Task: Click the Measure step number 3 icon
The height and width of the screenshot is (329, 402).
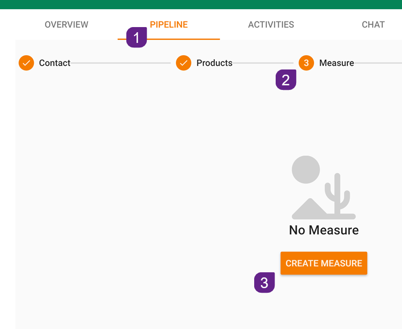Action: point(306,63)
